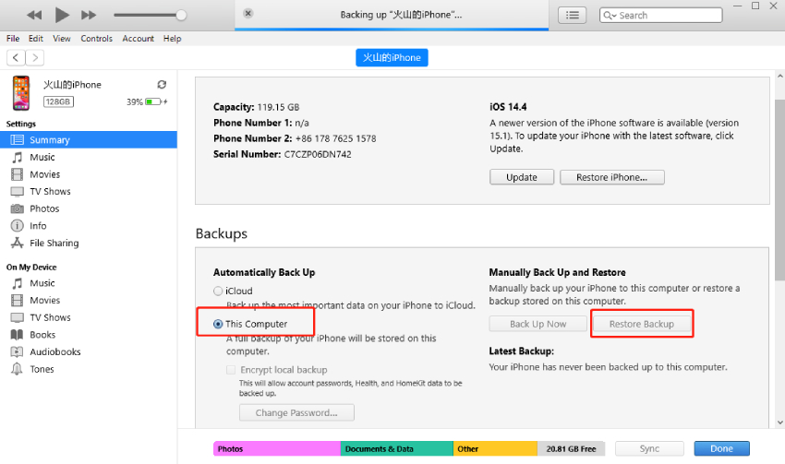
Task: Go forward with the right arrow
Action: (x=34, y=57)
